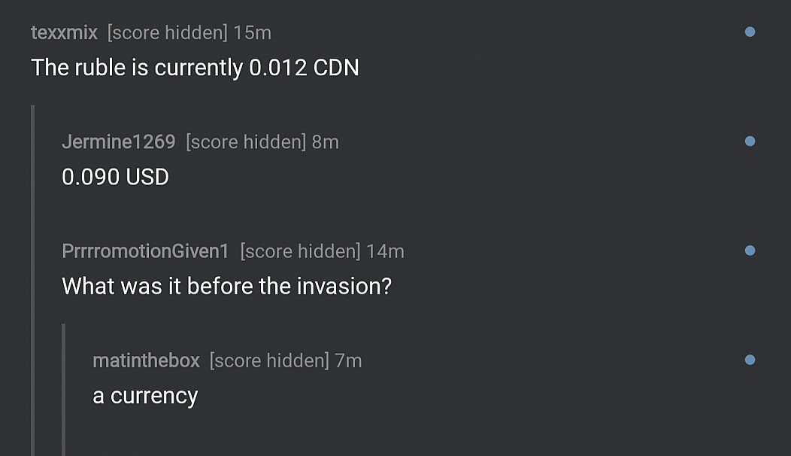Click the 15m timestamp on texxmix's comment
The width and height of the screenshot is (791, 456).
click(x=252, y=32)
